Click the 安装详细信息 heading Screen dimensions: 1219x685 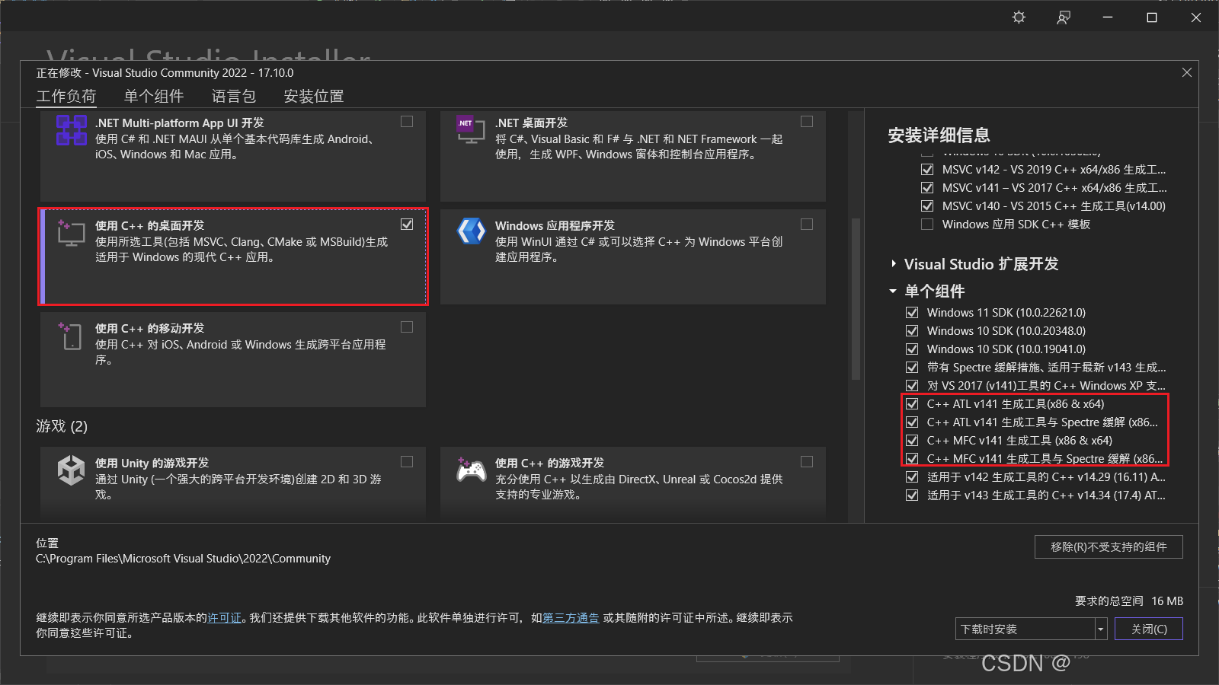coord(939,135)
